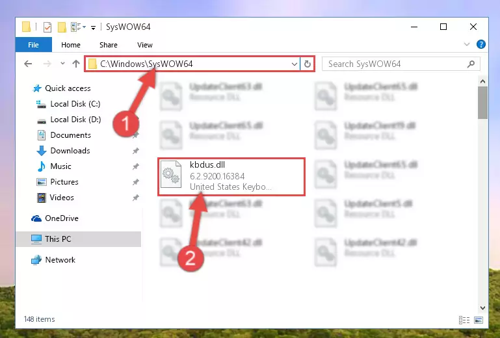This screenshot has height=338, width=500.
Task: Open the recent locations dropdown arrow
Action: pos(62,64)
